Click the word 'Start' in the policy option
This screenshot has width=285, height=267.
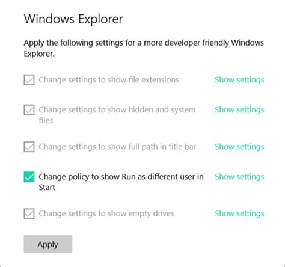coord(47,188)
